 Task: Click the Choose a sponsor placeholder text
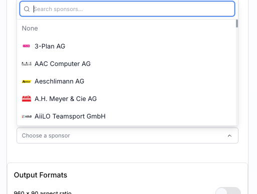click(x=46, y=135)
